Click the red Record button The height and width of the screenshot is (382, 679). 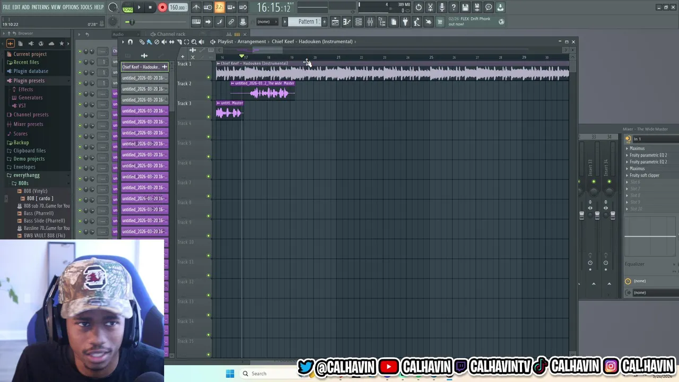(162, 7)
